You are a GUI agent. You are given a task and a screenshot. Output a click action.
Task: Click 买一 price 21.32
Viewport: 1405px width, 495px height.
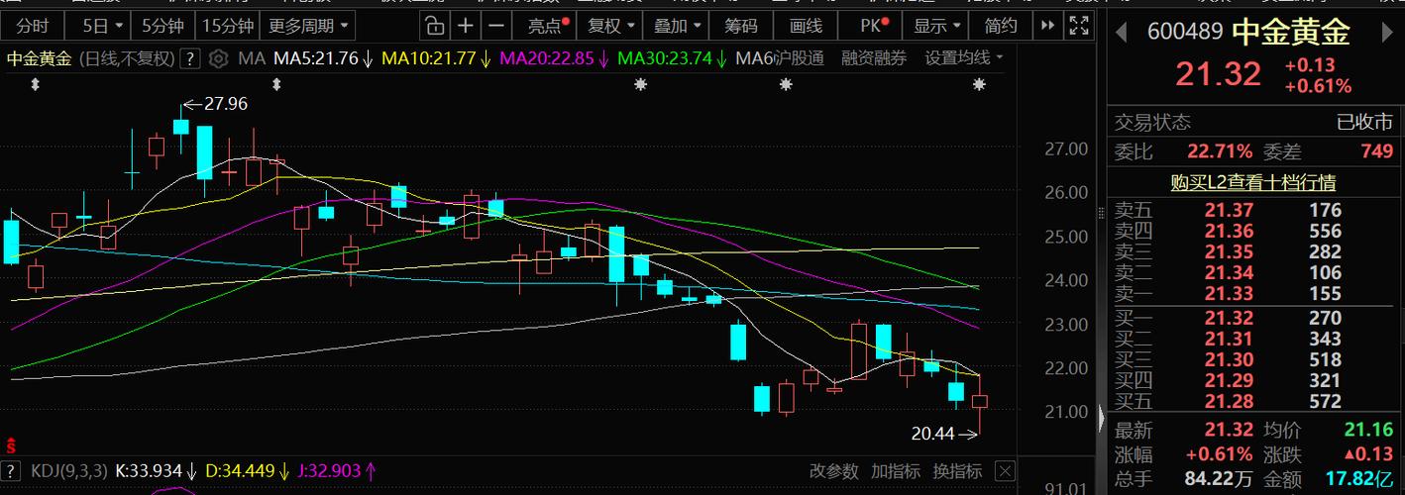1229,319
